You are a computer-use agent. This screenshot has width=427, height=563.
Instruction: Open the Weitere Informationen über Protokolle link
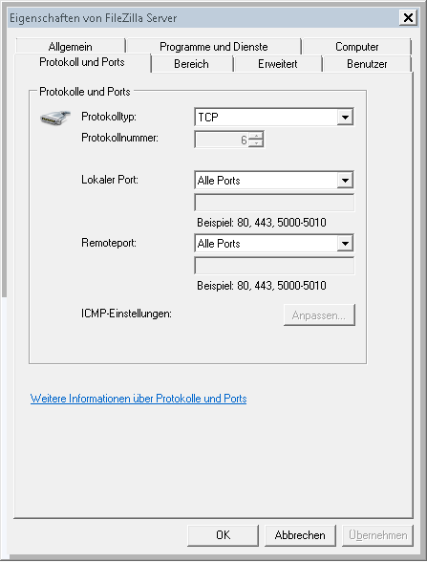tap(139, 399)
